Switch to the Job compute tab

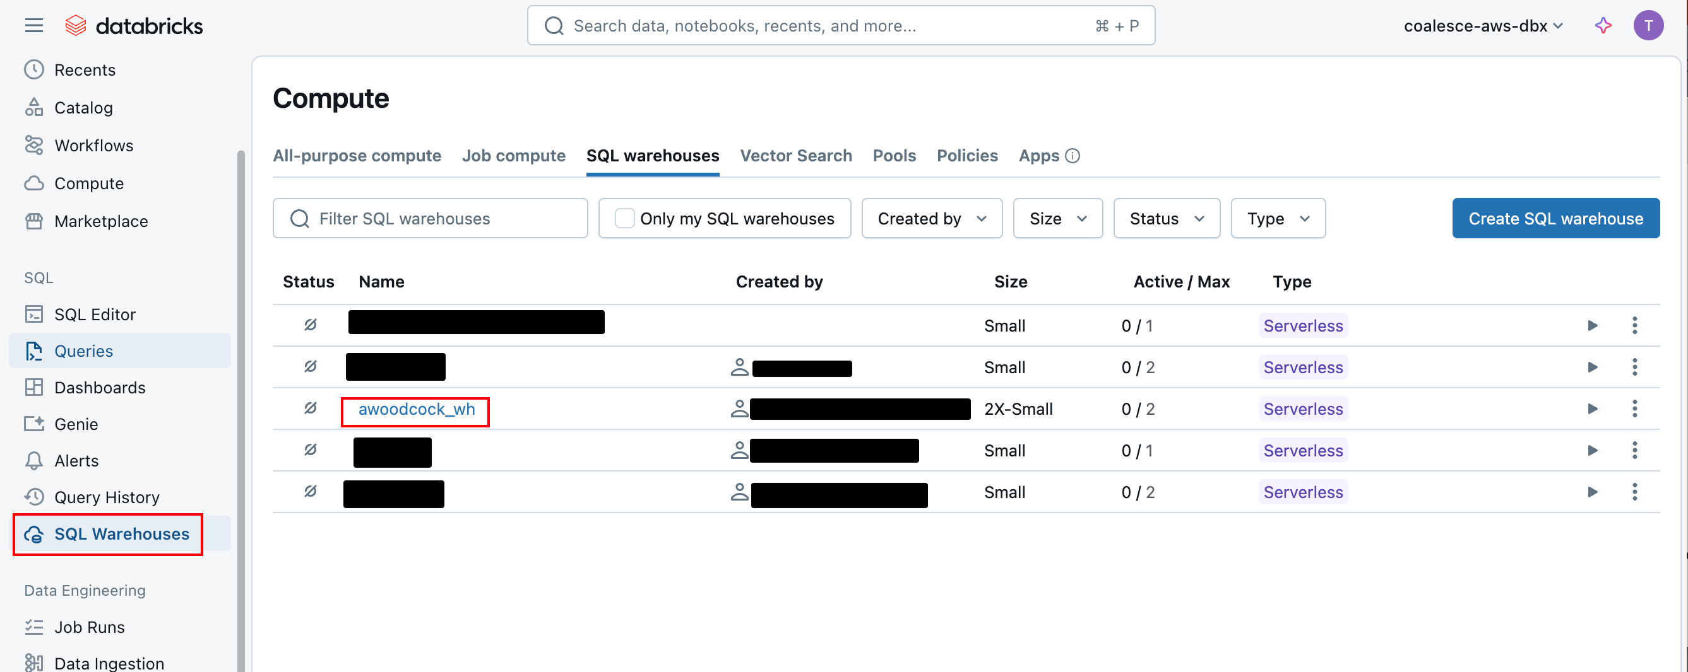(x=513, y=156)
